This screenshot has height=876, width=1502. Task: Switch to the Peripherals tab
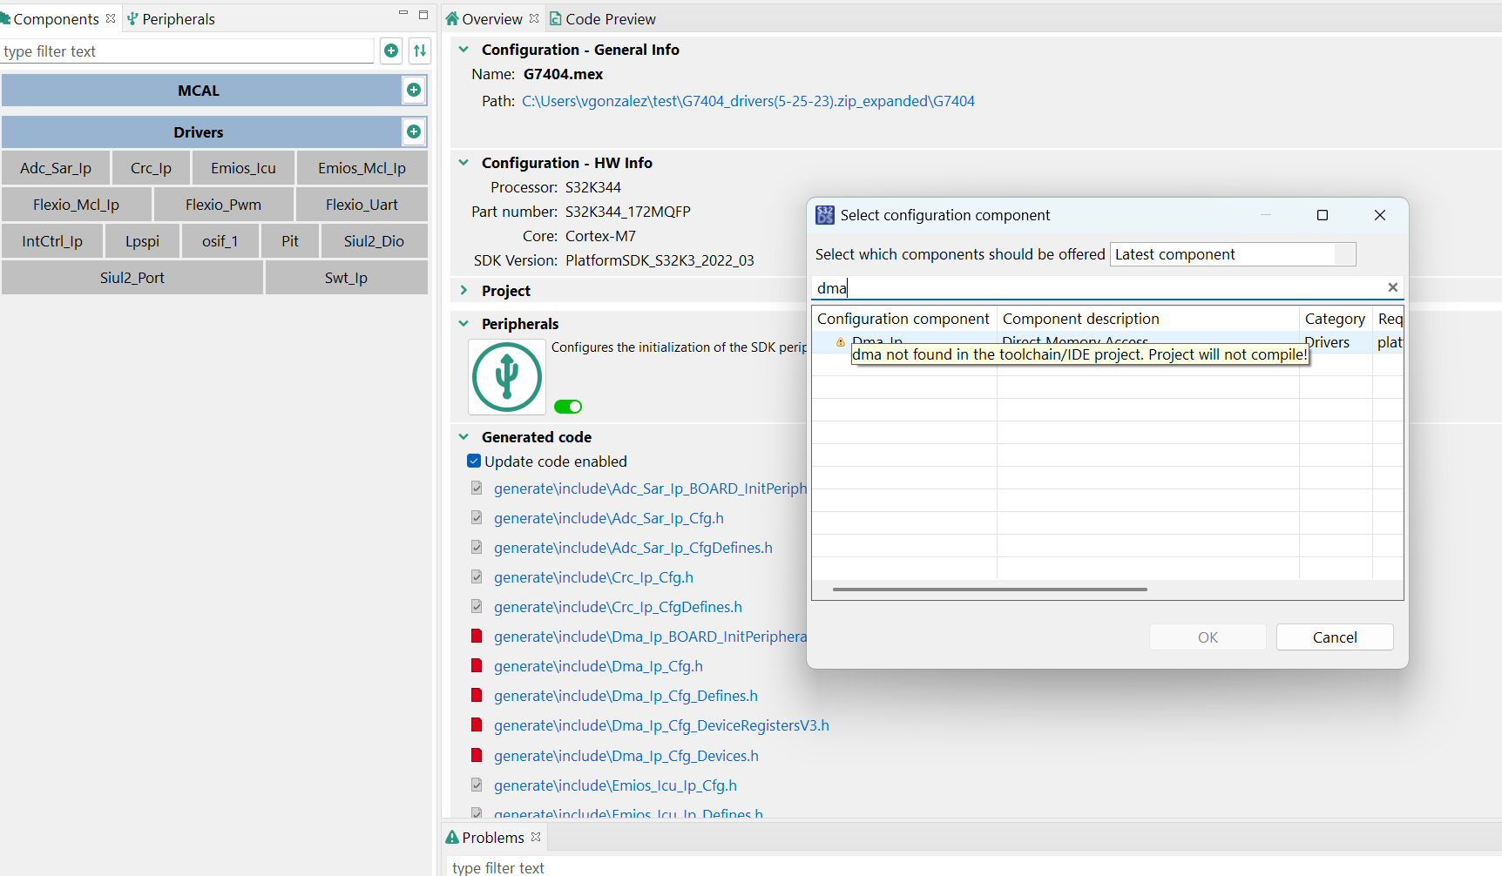coord(171,18)
